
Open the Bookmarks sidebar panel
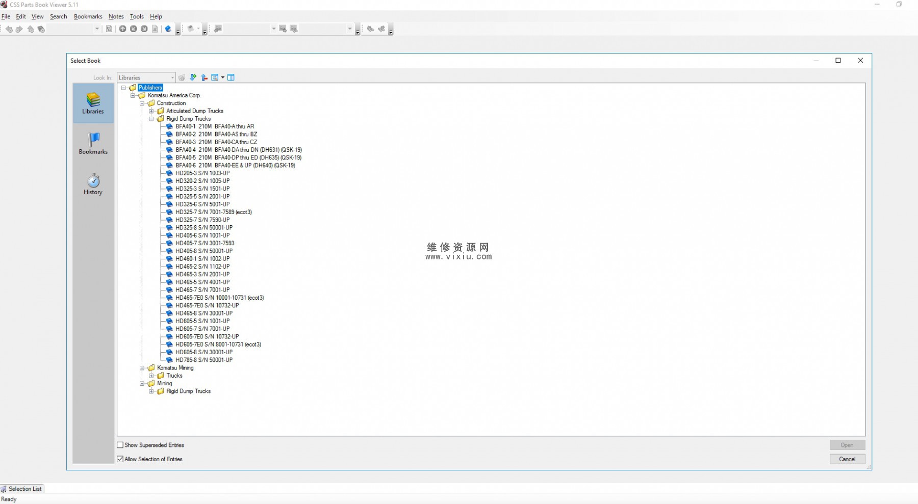[93, 143]
